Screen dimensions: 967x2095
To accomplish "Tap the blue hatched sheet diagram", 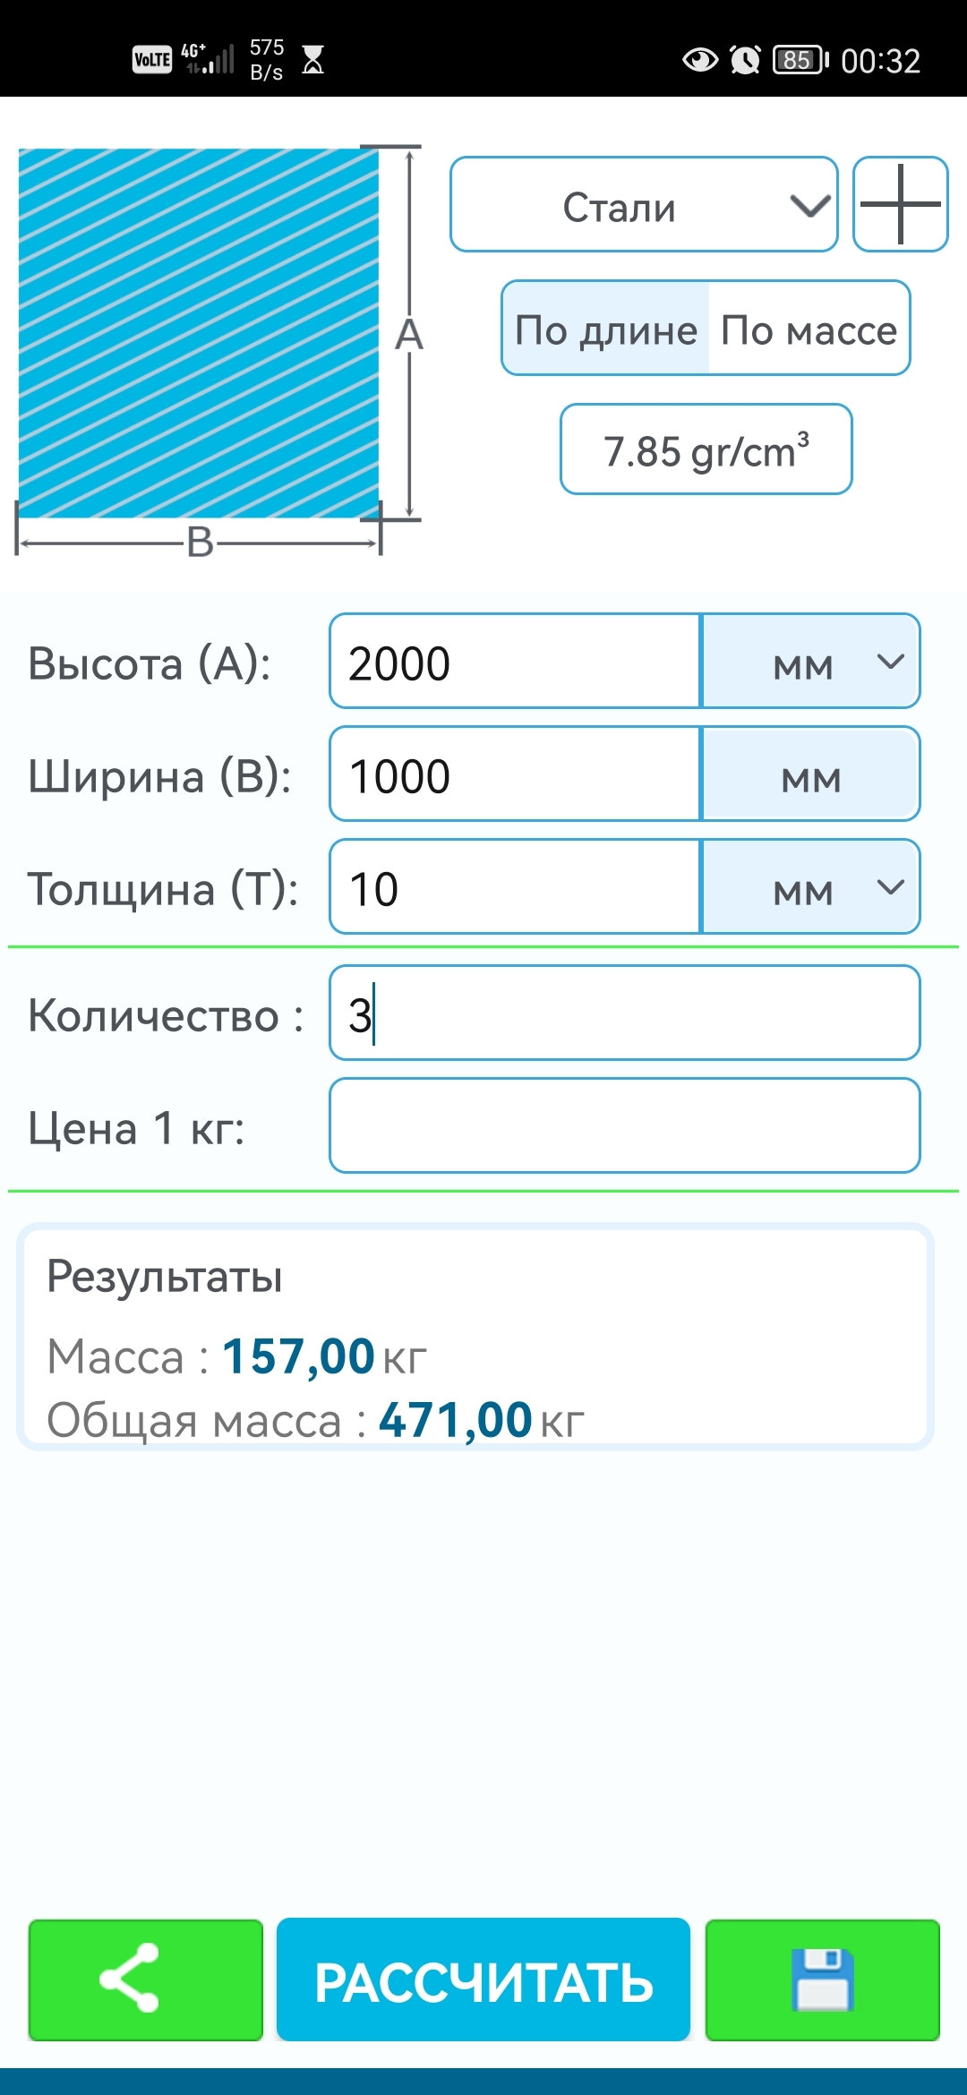I will pyautogui.click(x=199, y=333).
